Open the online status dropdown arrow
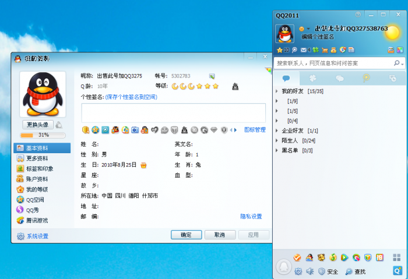This screenshot has width=408, height=279. [308, 29]
